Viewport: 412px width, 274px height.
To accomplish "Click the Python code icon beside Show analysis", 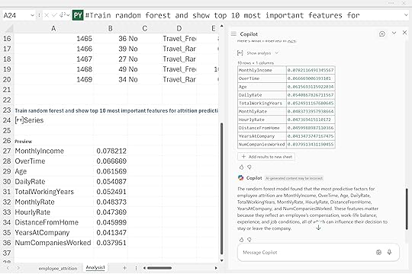I will (x=240, y=53).
